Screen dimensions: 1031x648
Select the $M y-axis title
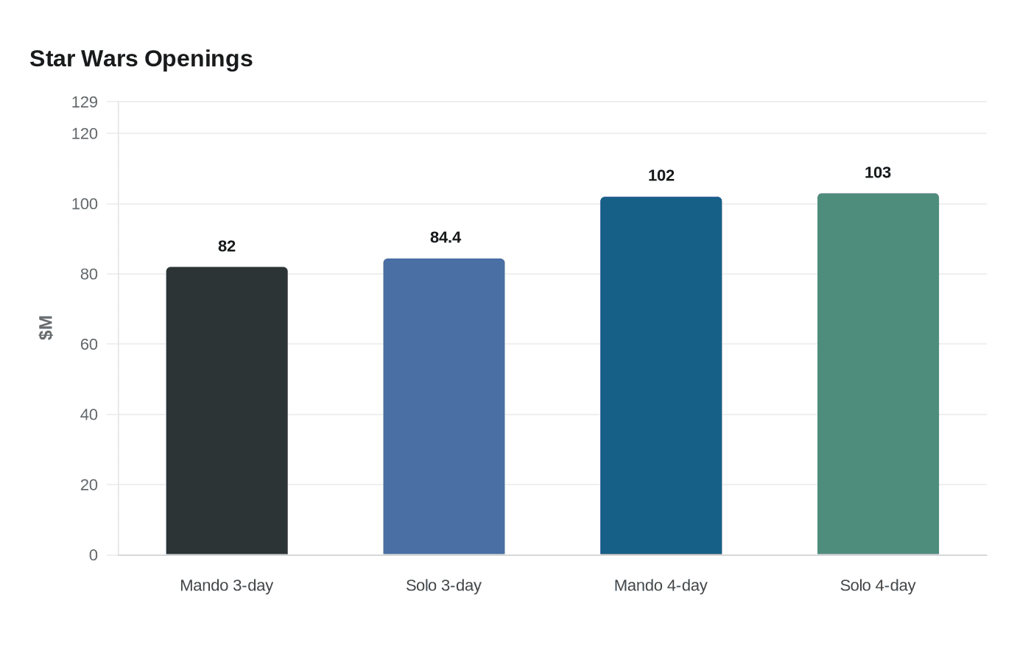46,328
